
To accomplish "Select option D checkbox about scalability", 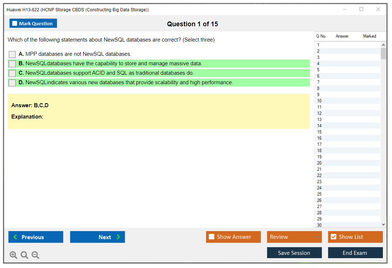I will (x=12, y=83).
